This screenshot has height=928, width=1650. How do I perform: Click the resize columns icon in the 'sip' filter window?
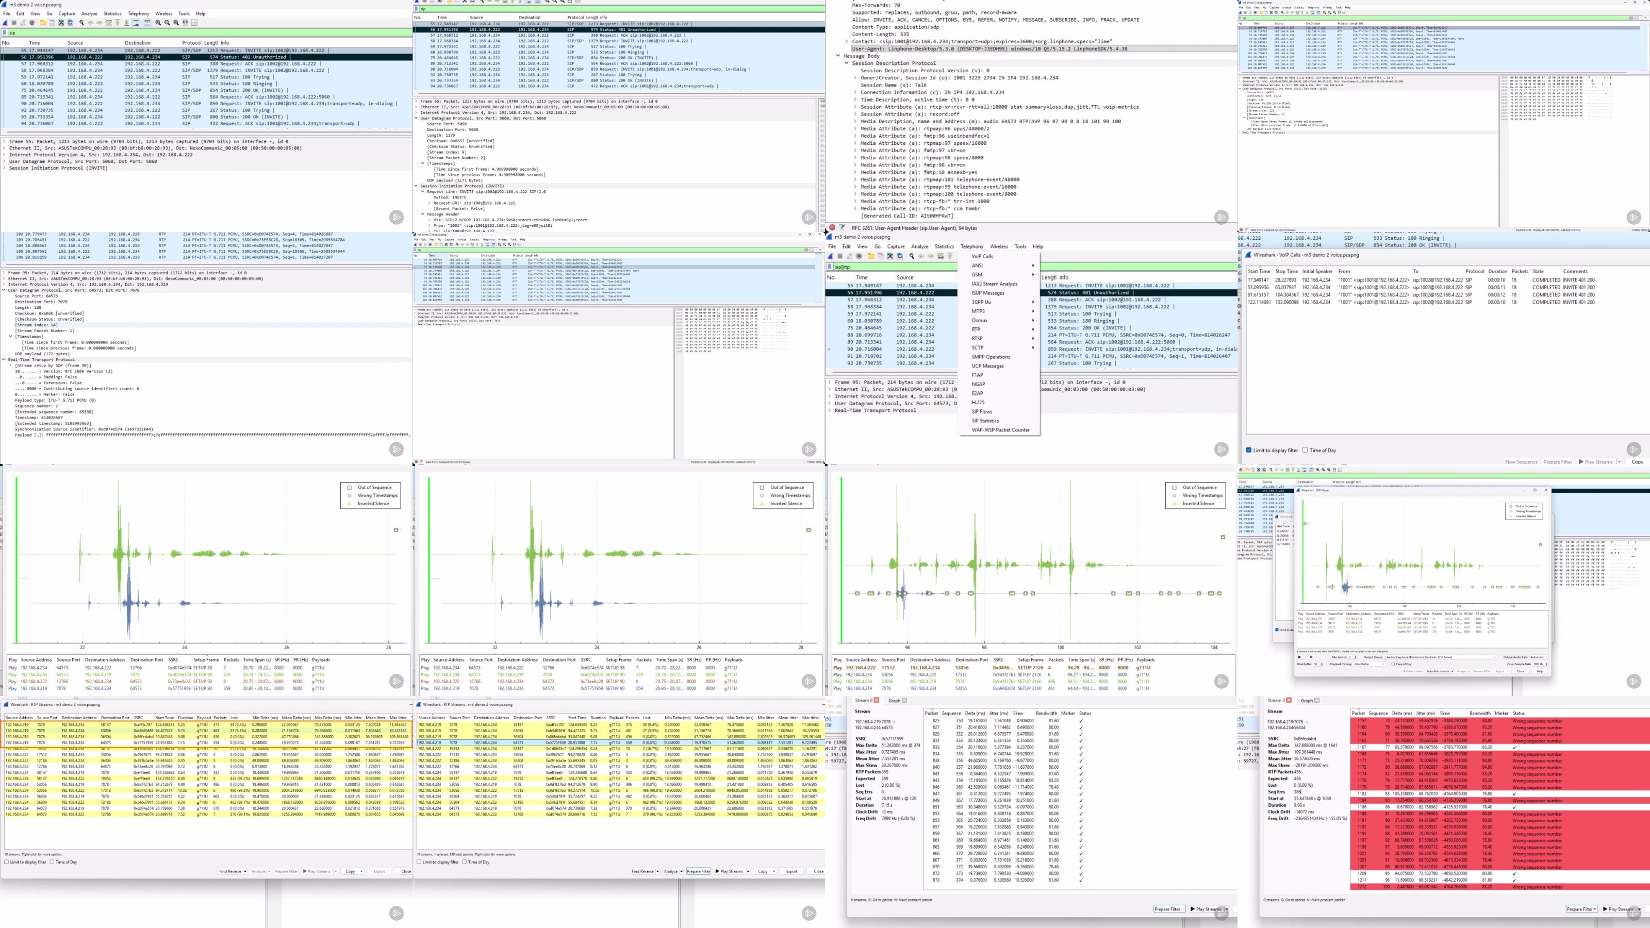(186, 22)
